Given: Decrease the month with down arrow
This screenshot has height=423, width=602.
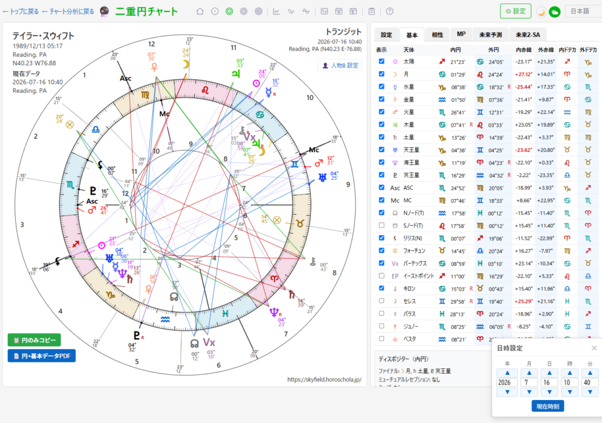Looking at the screenshot, I should tap(529, 392).
